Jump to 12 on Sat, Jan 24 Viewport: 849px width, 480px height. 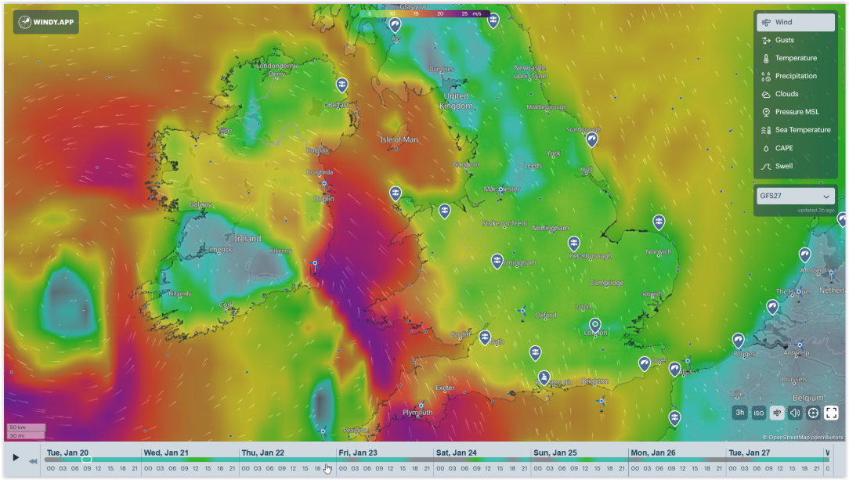[x=488, y=468]
